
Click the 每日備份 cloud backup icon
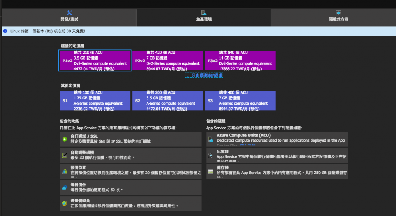[x=65, y=187]
